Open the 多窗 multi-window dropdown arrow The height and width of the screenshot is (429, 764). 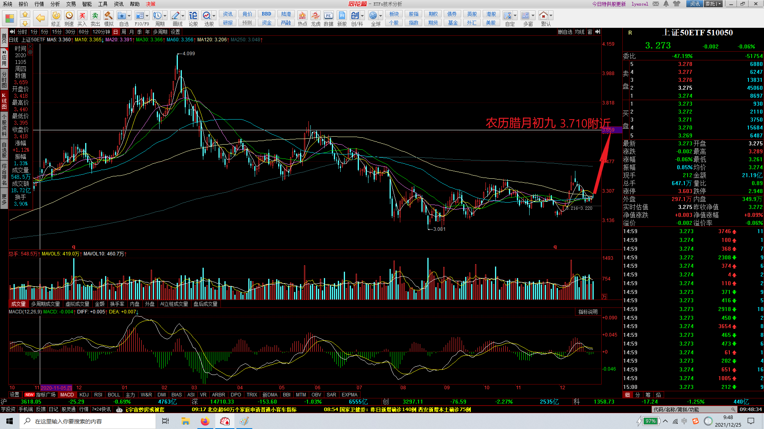point(533,16)
